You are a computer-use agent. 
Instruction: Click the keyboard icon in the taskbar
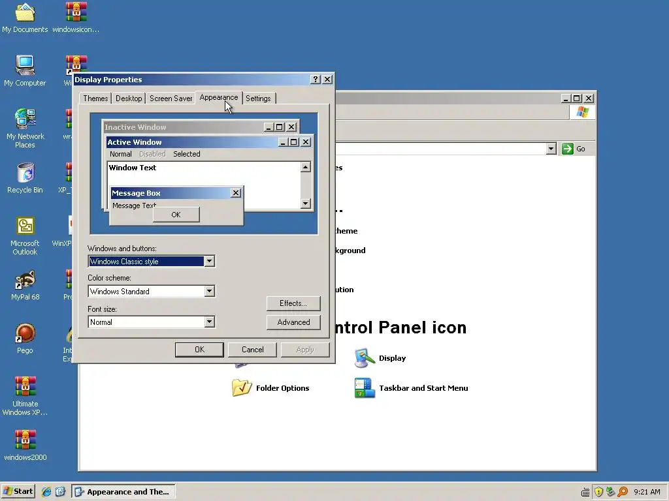click(x=585, y=492)
